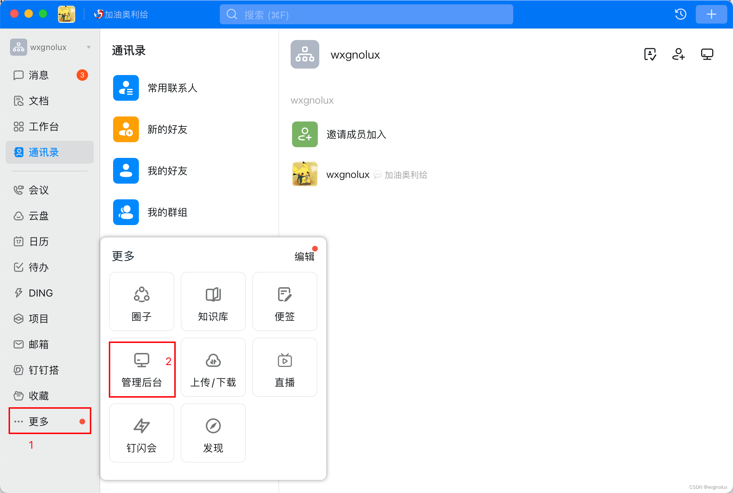Open 常用联系人 frequent contacts
The image size is (733, 493).
pos(173,88)
